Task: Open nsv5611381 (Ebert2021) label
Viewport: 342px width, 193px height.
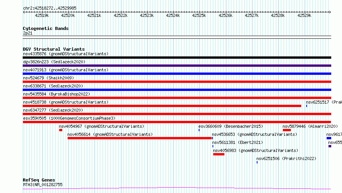Action: click(237, 142)
